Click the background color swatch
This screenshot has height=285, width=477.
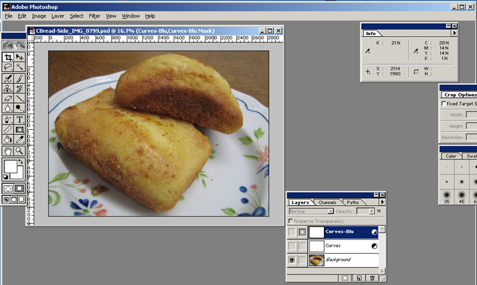click(19, 176)
